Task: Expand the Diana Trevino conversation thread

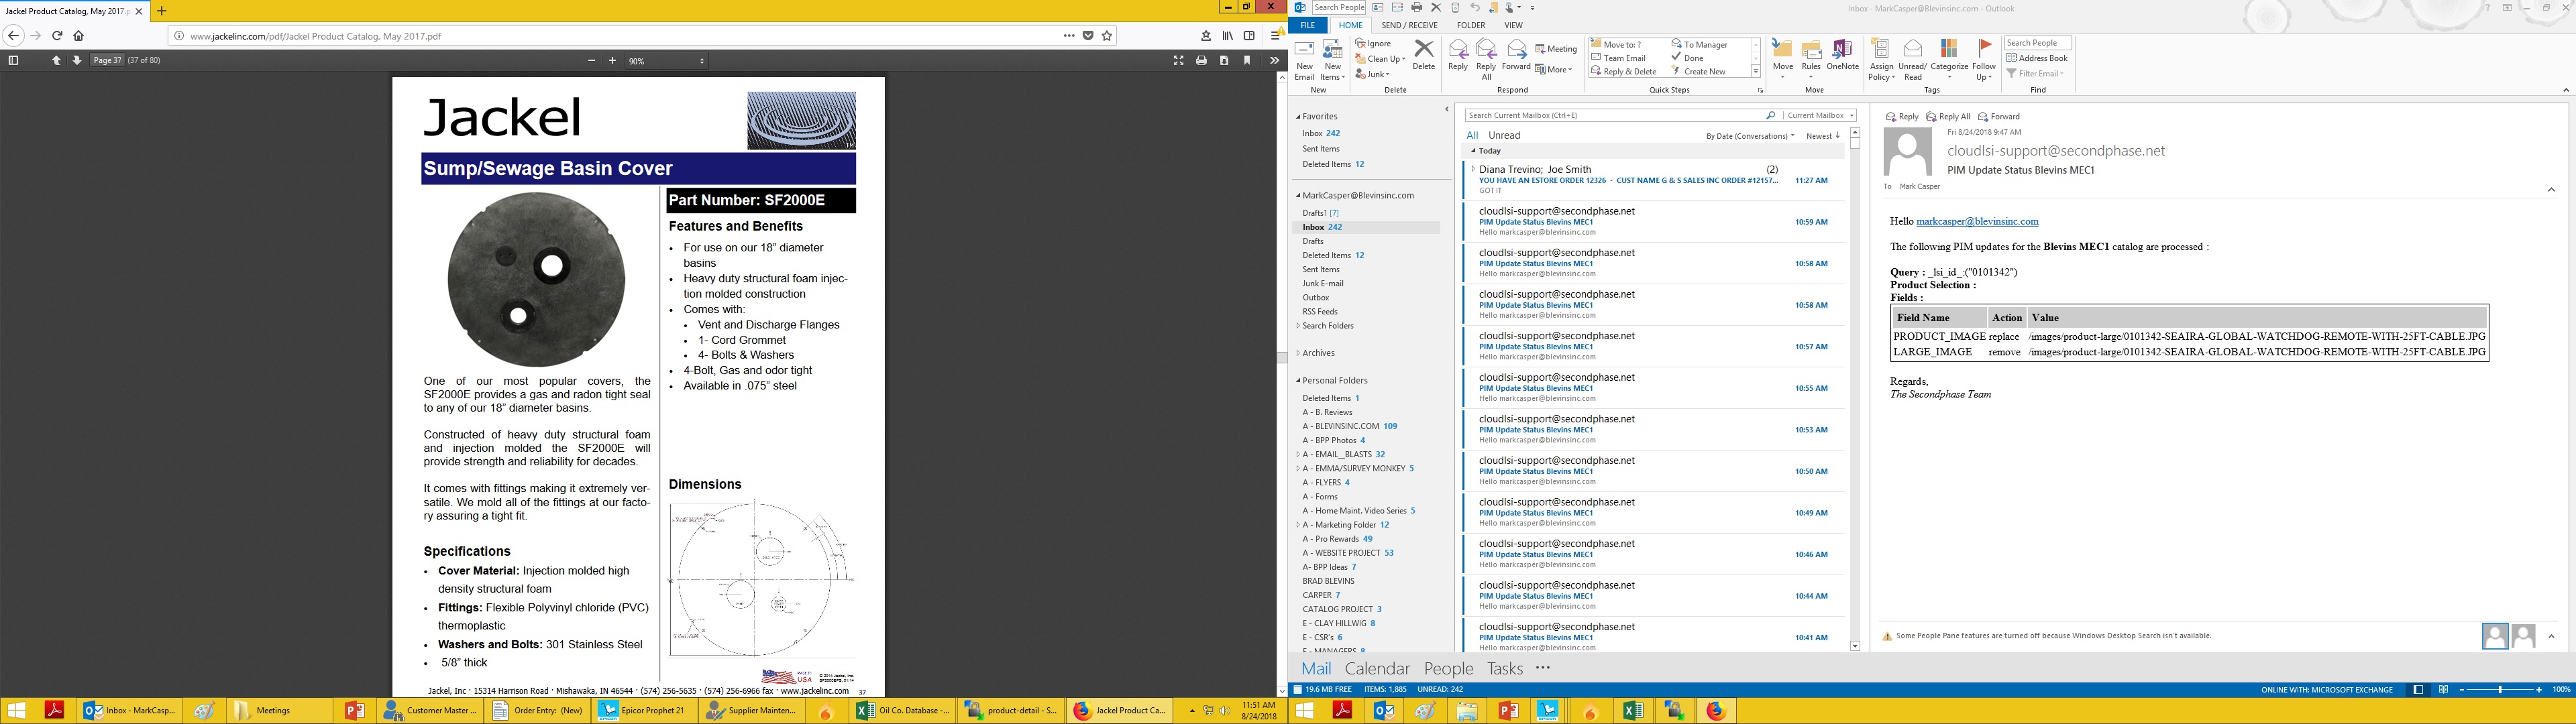Action: tap(1472, 169)
